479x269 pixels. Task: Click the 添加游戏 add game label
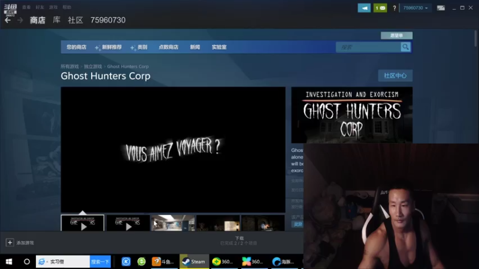tap(25, 243)
